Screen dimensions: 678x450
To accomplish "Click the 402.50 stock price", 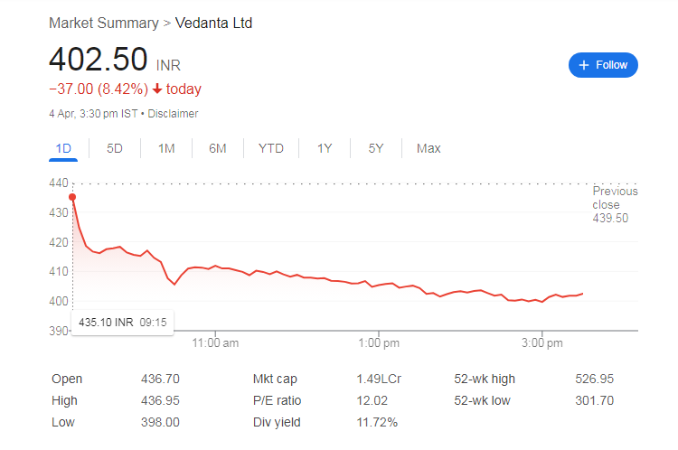I will coord(98,59).
